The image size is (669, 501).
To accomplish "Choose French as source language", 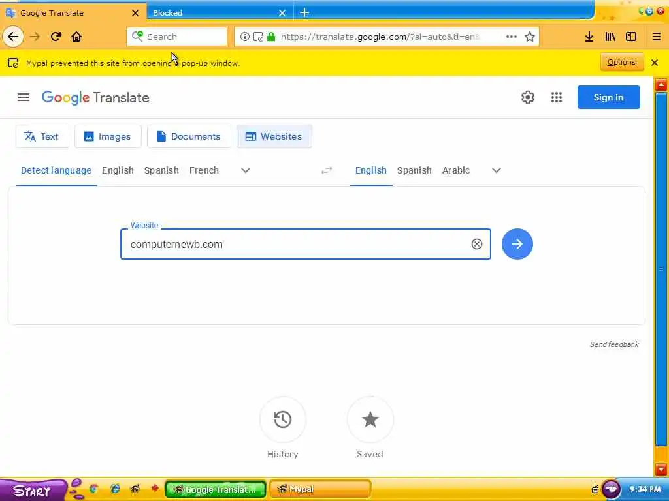I will [204, 170].
